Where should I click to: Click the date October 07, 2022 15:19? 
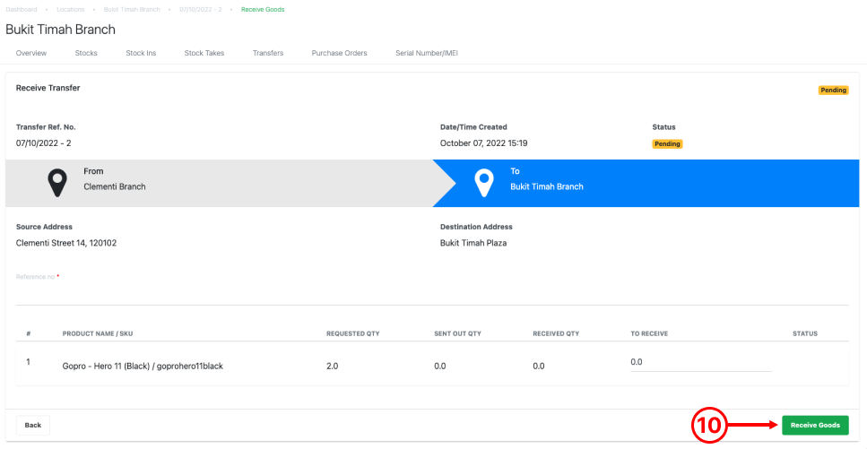click(484, 143)
